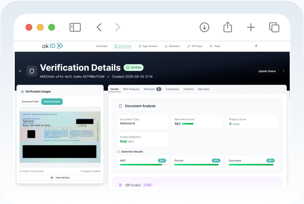Click the Attempts count badge '2'

click(159, 89)
